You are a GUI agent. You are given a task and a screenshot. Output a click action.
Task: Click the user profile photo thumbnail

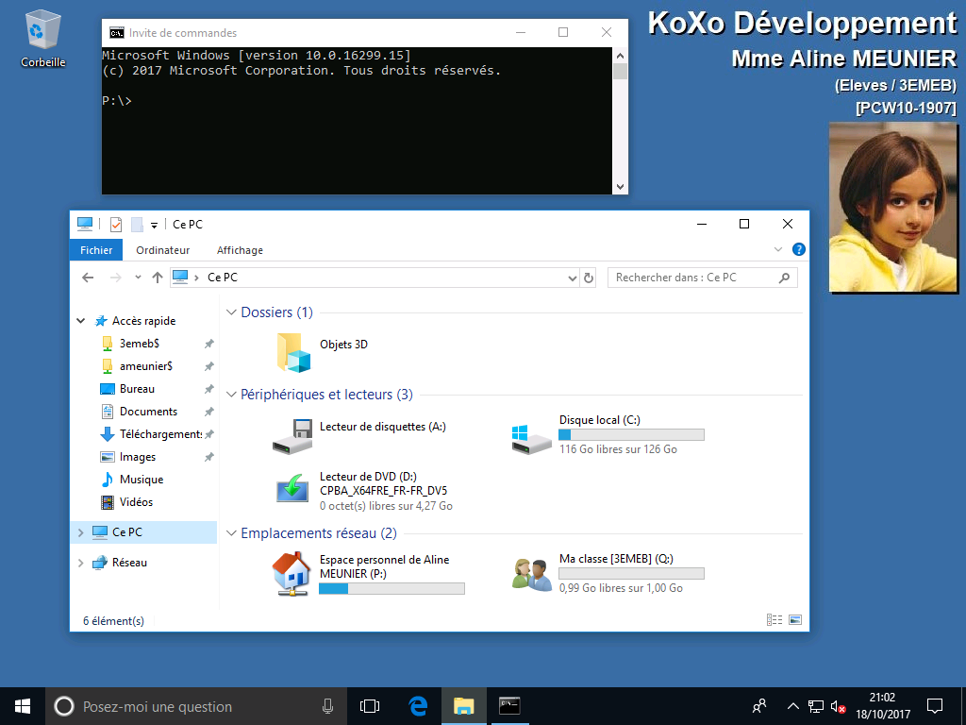892,207
